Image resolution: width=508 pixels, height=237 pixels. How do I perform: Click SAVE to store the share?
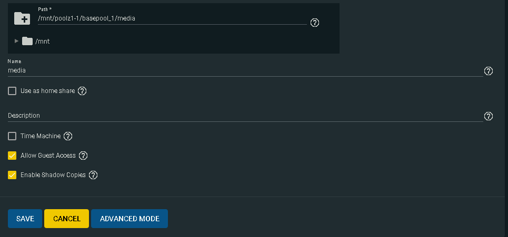25,219
